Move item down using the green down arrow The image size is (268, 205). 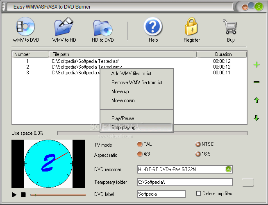256,118
